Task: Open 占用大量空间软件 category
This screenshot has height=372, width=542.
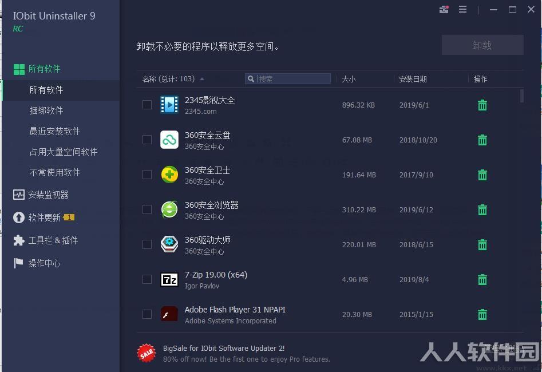Action: 64,152
